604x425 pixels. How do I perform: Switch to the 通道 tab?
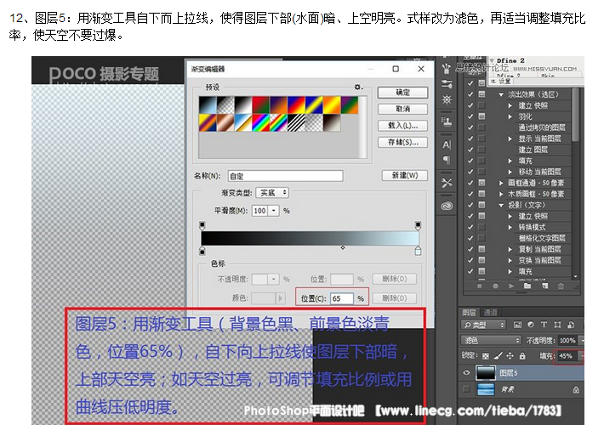click(x=490, y=312)
